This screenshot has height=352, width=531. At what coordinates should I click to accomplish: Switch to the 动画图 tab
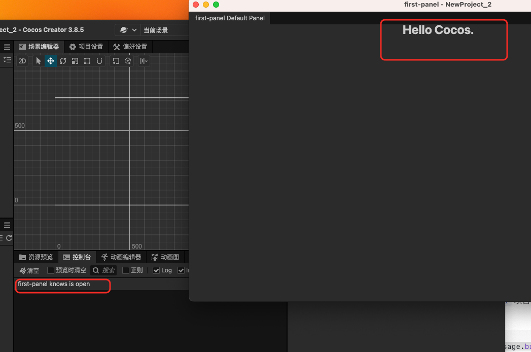tap(165, 257)
